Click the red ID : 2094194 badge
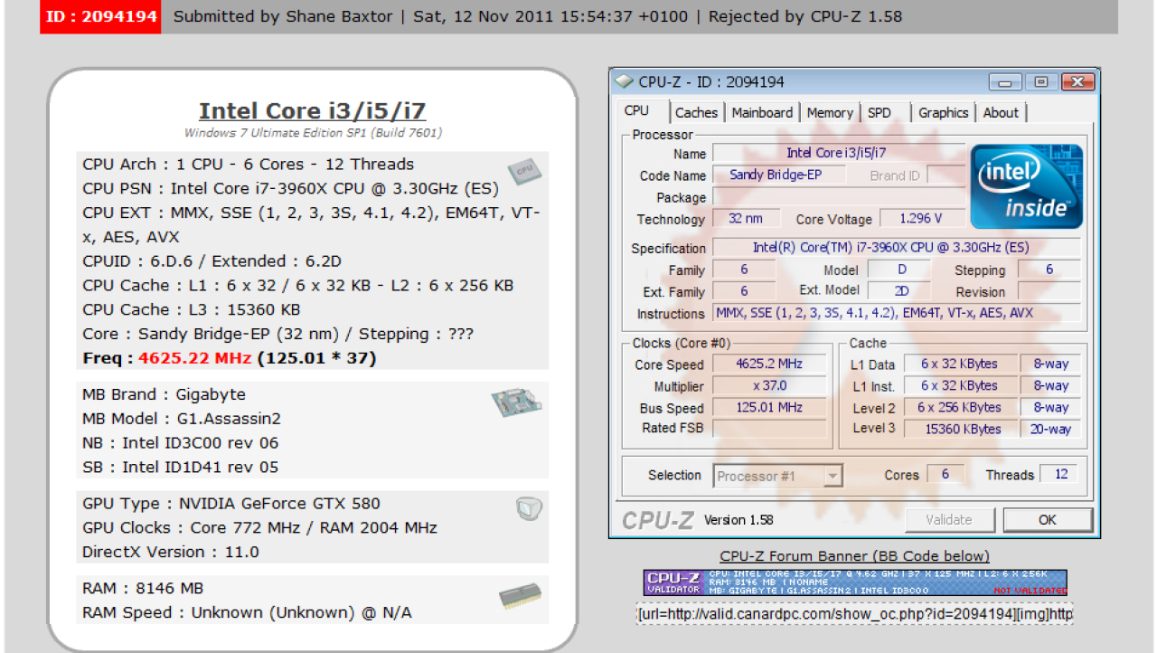Image resolution: width=1157 pixels, height=653 pixels. point(100,16)
